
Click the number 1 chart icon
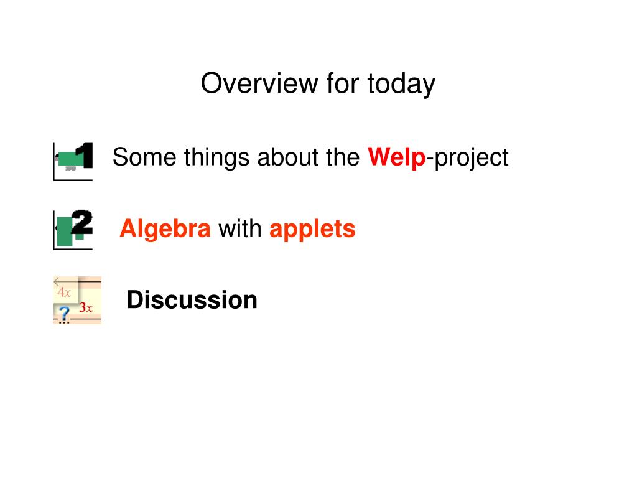pyautogui.click(x=73, y=161)
